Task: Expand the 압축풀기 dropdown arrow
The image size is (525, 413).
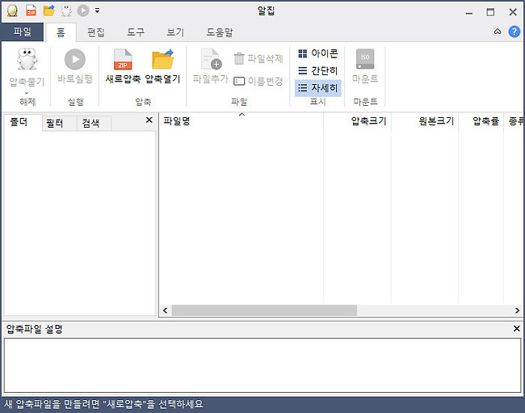Action: [27, 93]
